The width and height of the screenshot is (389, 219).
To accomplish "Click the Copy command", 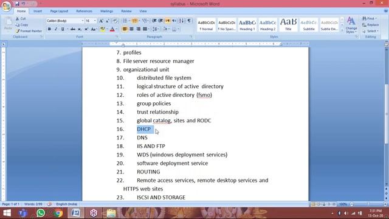I will (x=22, y=25).
